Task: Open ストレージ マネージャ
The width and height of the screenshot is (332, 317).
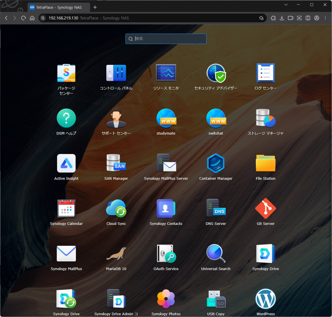Action: pos(266,118)
